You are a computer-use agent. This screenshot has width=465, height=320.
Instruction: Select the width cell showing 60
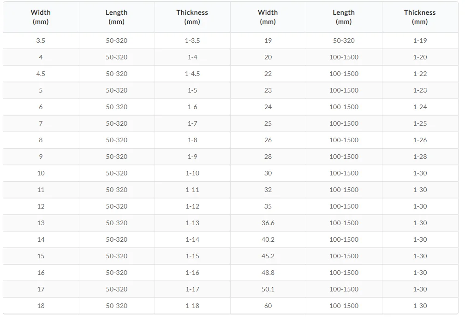tap(268, 306)
